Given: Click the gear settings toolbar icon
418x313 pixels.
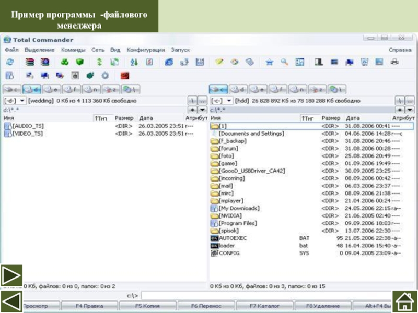Looking at the screenshot, I should [x=106, y=76].
